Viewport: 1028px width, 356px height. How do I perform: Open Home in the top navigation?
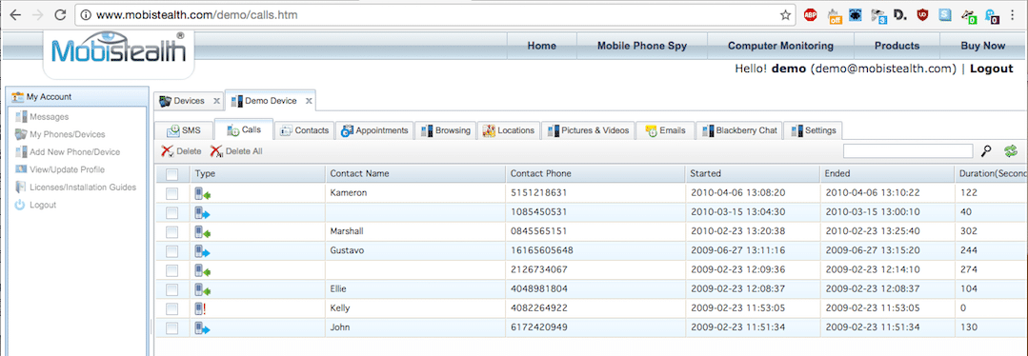click(x=541, y=46)
